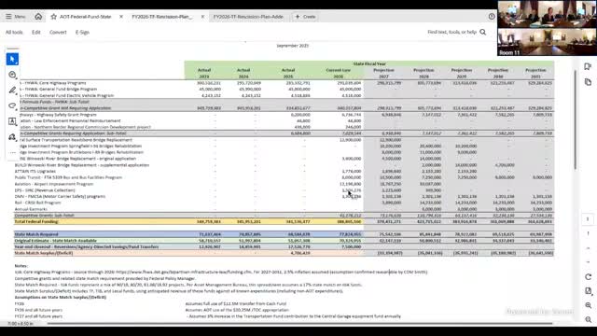Screen dimensions: 597x336
Task: Open All tools menu
Action: tap(14, 33)
